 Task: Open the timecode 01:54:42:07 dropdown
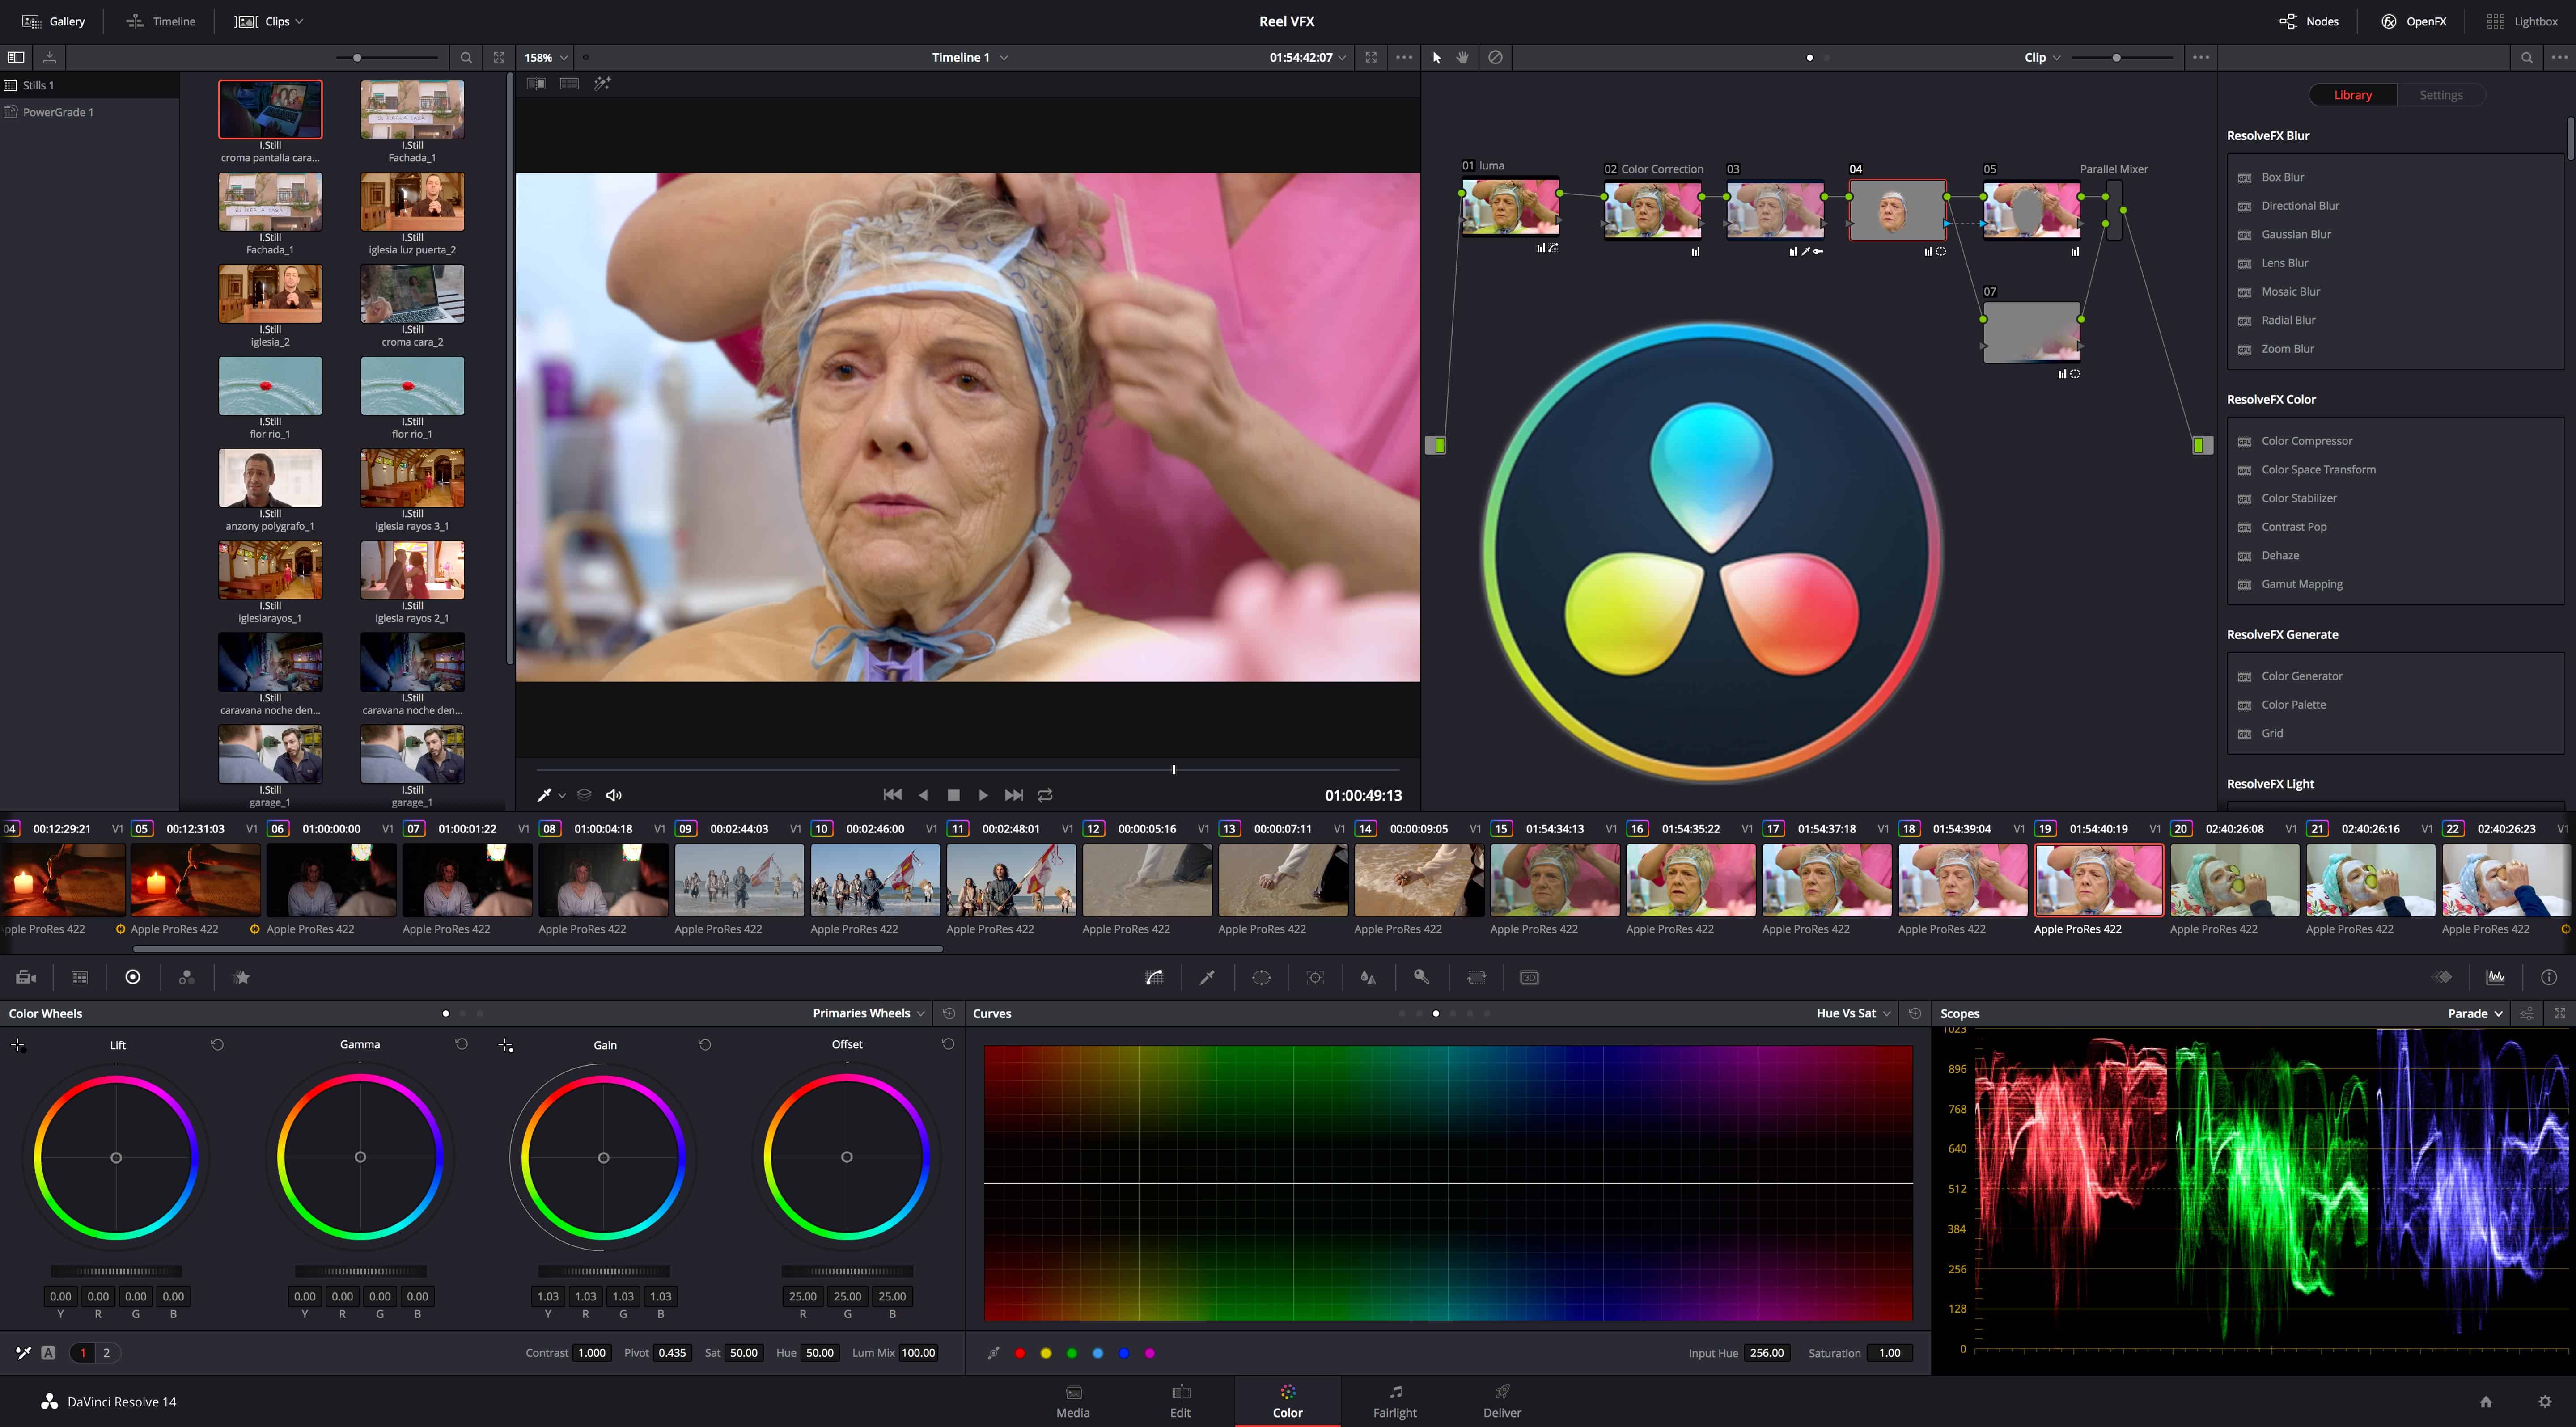pos(1308,58)
